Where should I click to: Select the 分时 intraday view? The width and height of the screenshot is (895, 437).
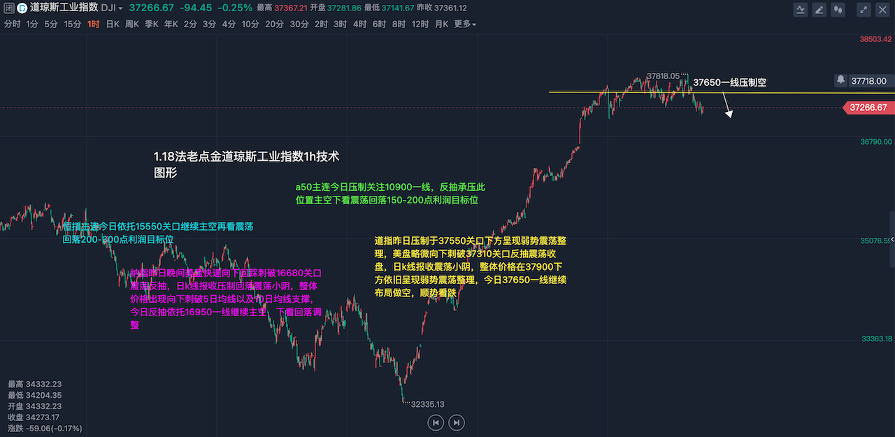click(12, 24)
